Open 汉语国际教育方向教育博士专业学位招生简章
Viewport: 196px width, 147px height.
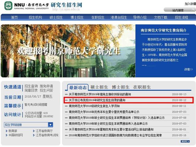pyautogui.click(x=115, y=135)
